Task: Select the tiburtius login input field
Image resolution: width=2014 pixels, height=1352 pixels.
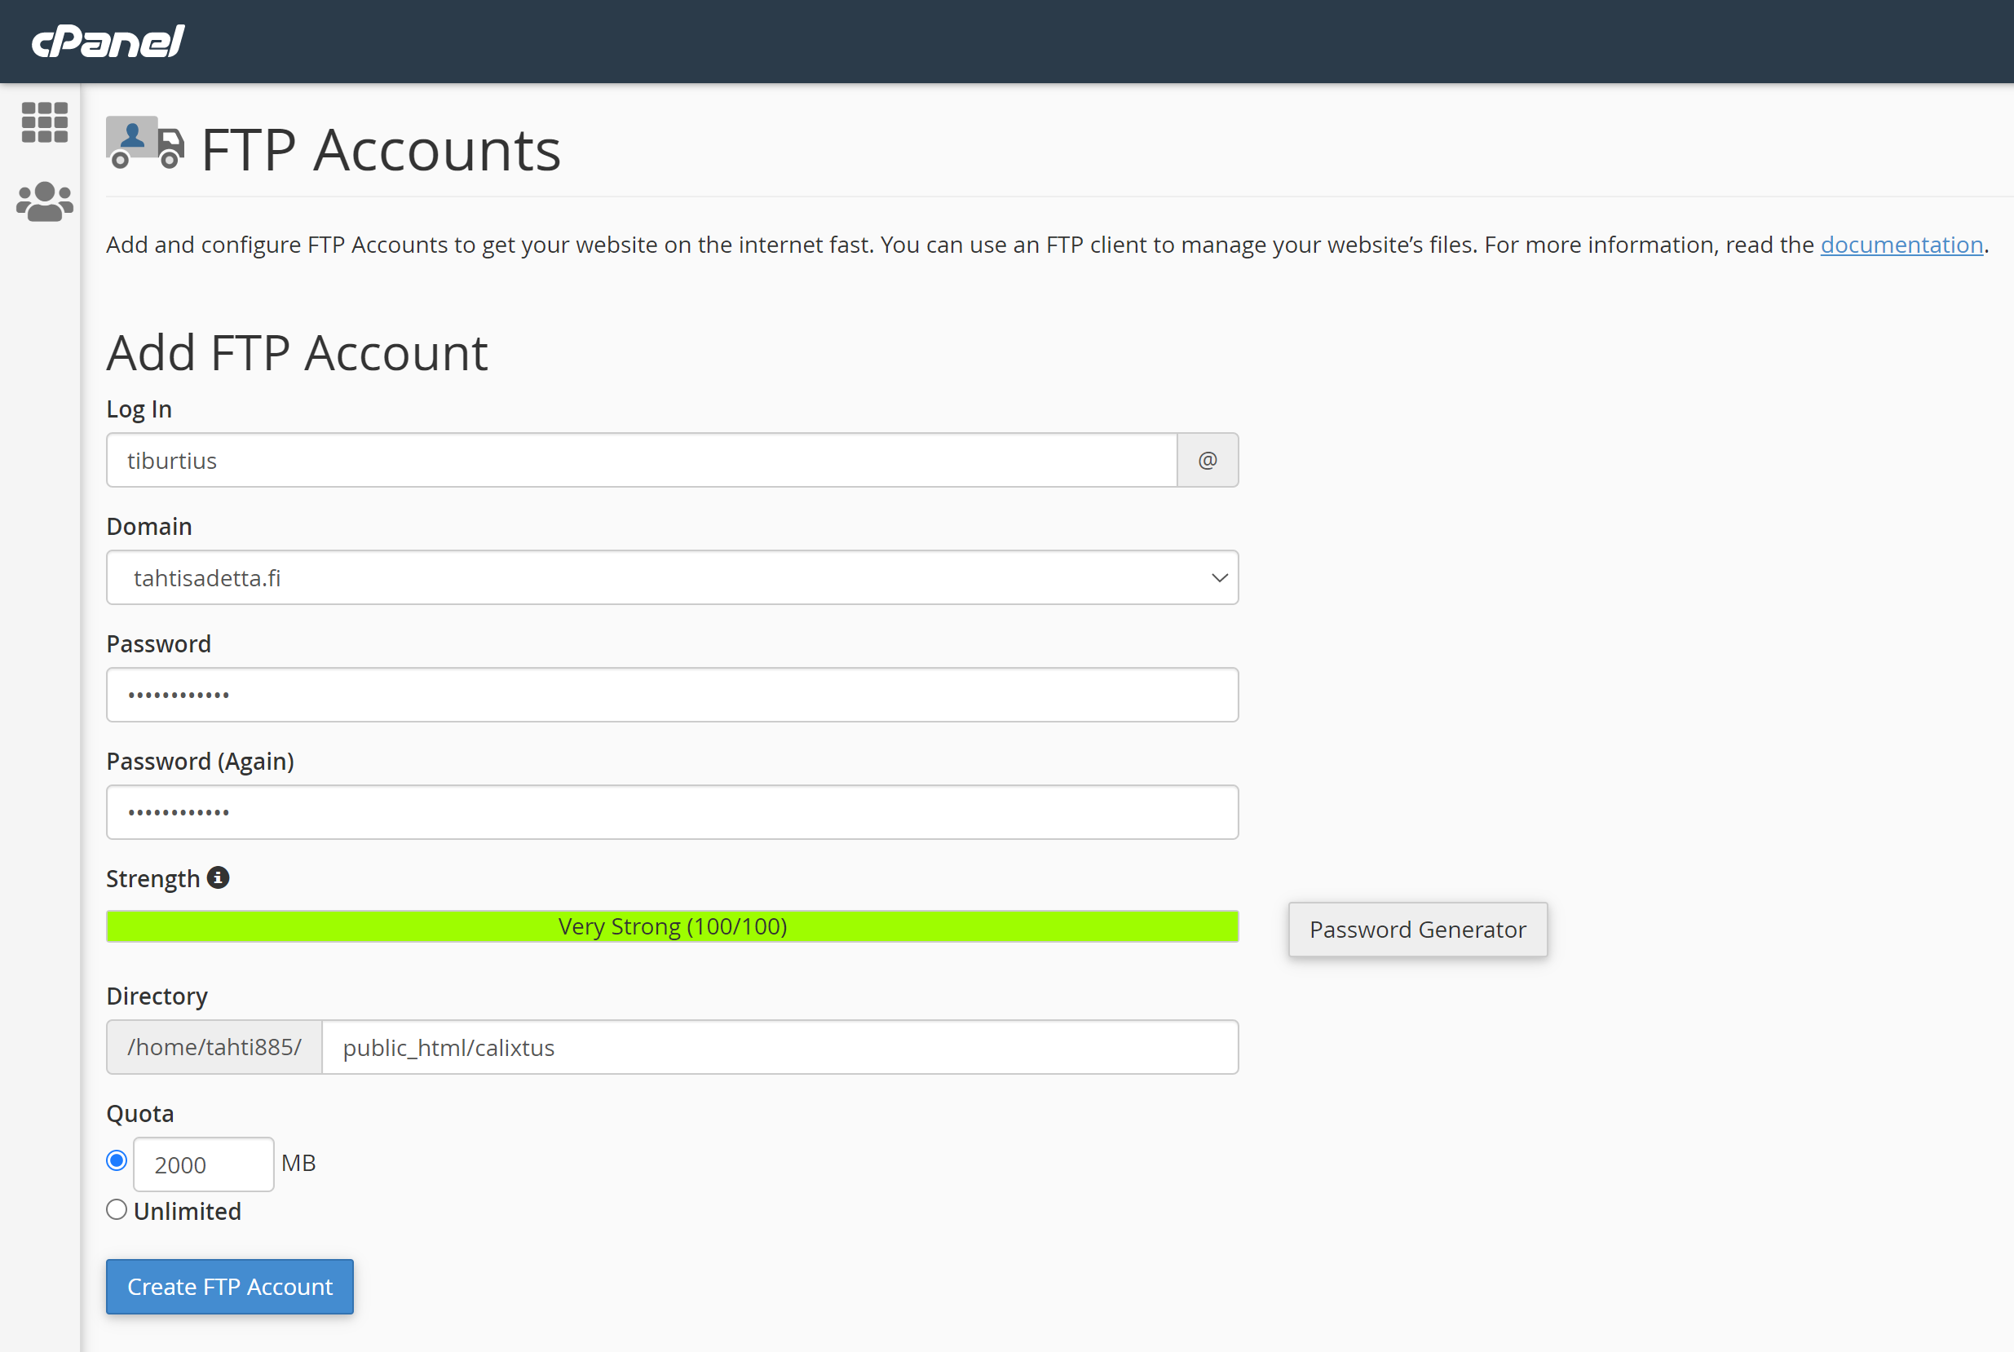Action: (642, 460)
